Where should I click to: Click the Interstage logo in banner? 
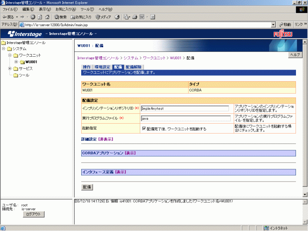pos(25,34)
